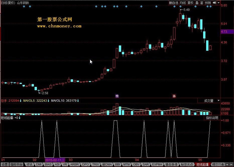This screenshot has width=234, height=167.
Task: Click the 榜 marker icon under the chart
Action: (117, 96)
